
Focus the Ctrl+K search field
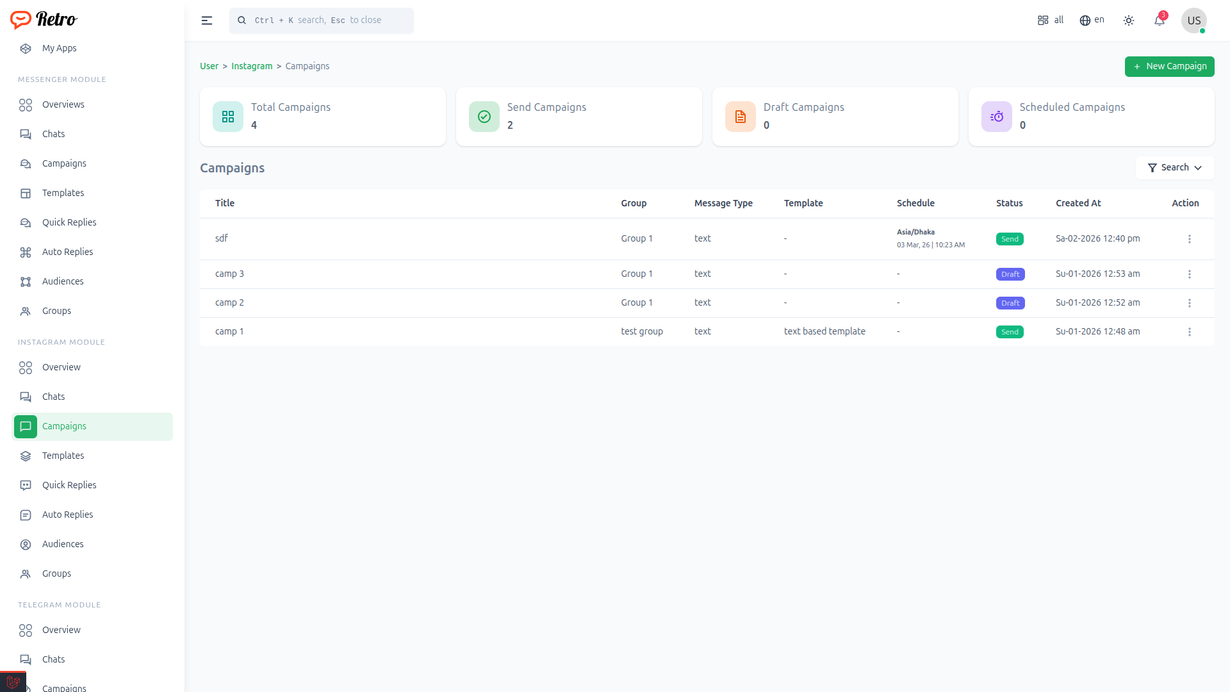(x=322, y=21)
